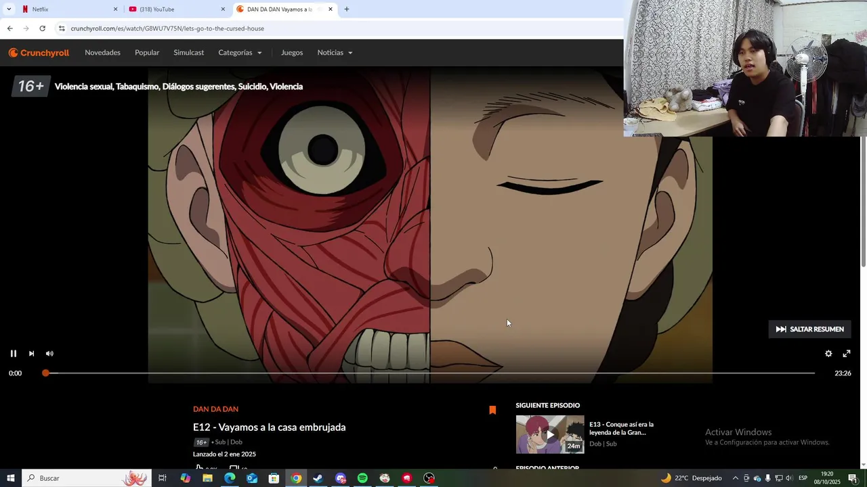Image resolution: width=867 pixels, height=487 pixels.
Task: Open the player settings gear
Action: point(828,354)
